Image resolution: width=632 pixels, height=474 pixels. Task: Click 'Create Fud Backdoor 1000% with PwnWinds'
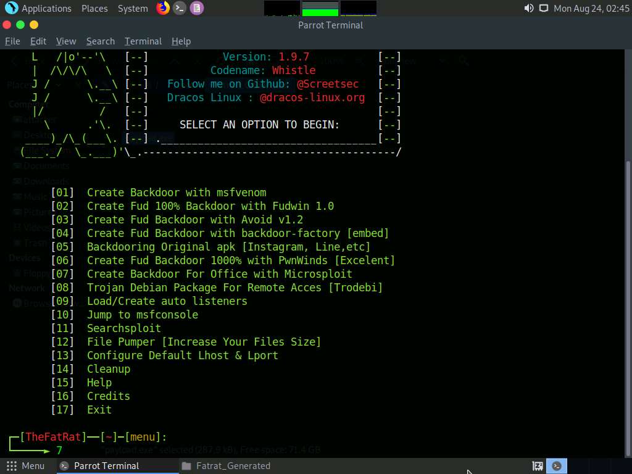[241, 260]
